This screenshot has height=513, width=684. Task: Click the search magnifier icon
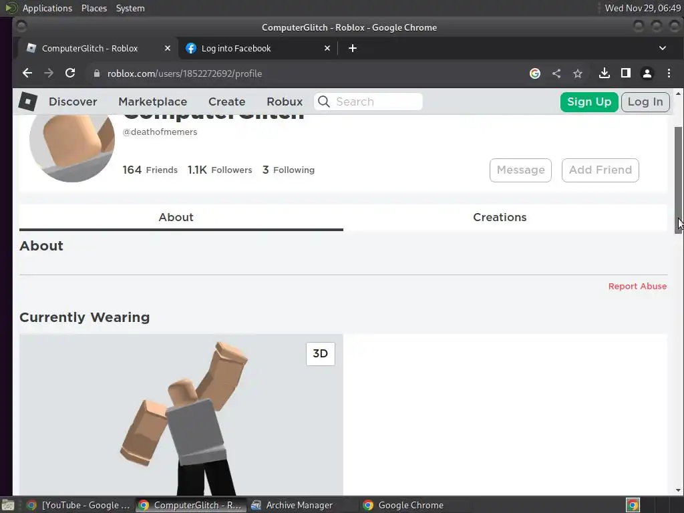pos(324,102)
